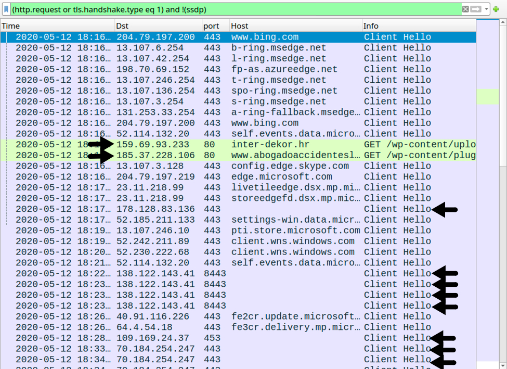
Task: Select the fe3cr.delivery.mp.micr packet row
Action: (238, 327)
